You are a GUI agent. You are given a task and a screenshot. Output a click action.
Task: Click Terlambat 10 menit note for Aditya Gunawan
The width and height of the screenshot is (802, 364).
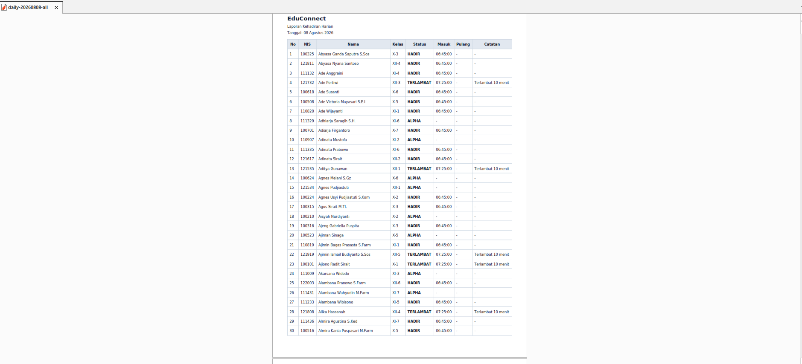pos(492,169)
